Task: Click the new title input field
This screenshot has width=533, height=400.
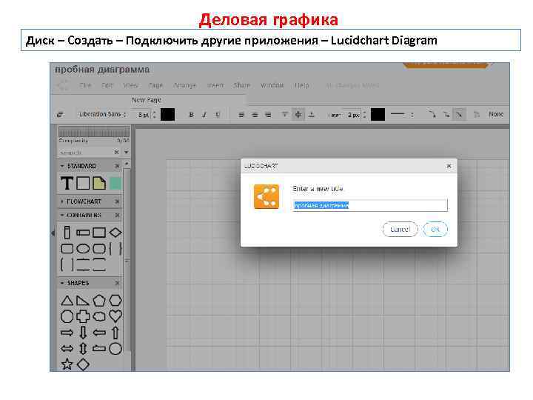Action: coord(370,205)
